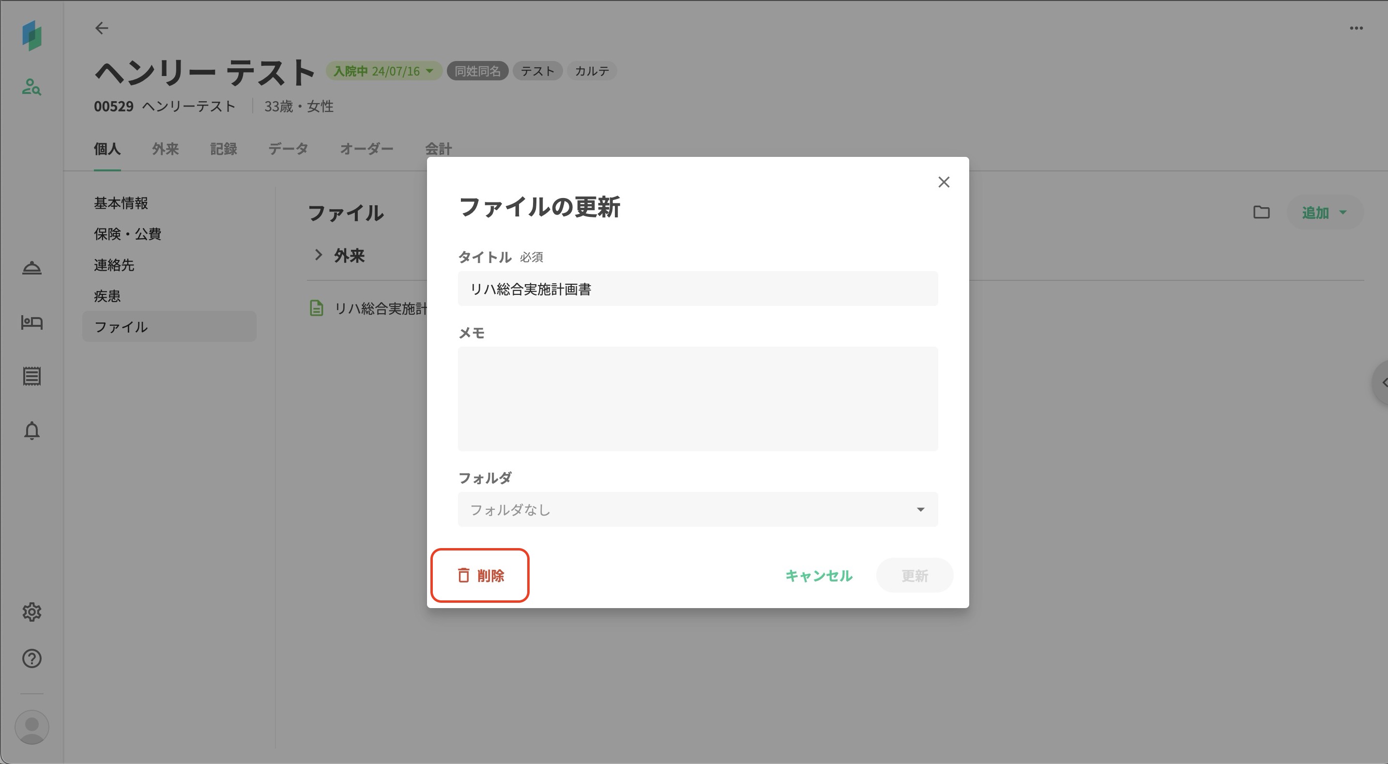
Task: Open the help question mark icon
Action: tap(31, 658)
